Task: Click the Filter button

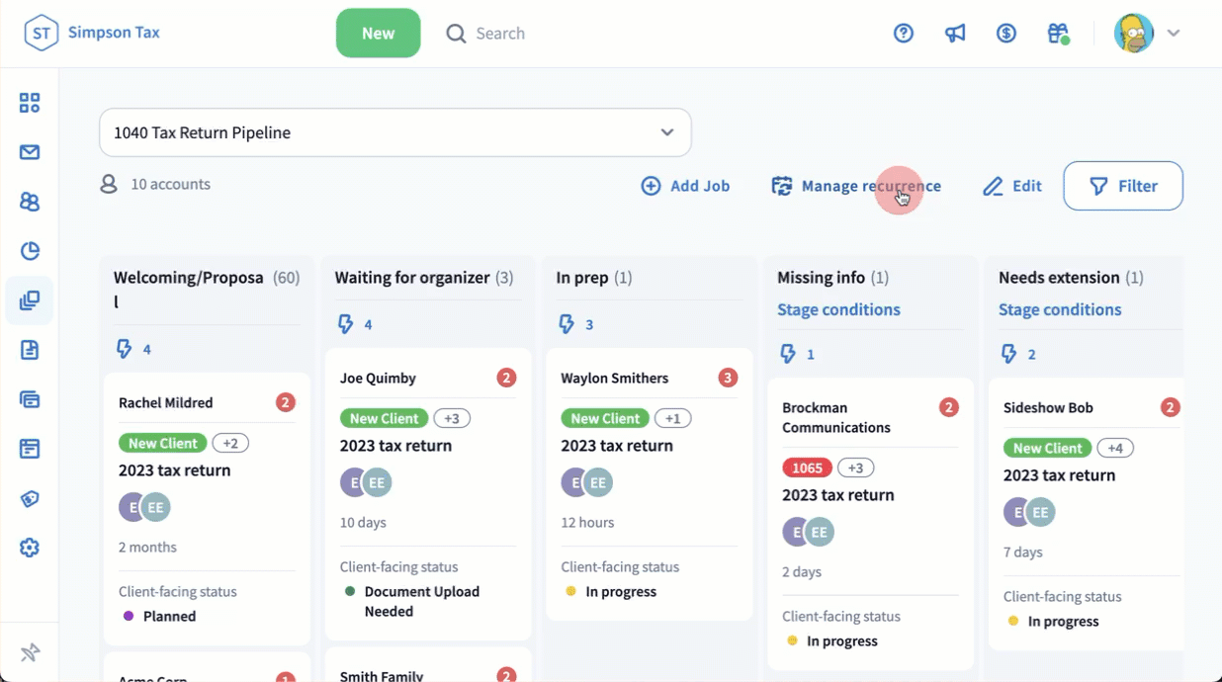Action: tap(1122, 186)
